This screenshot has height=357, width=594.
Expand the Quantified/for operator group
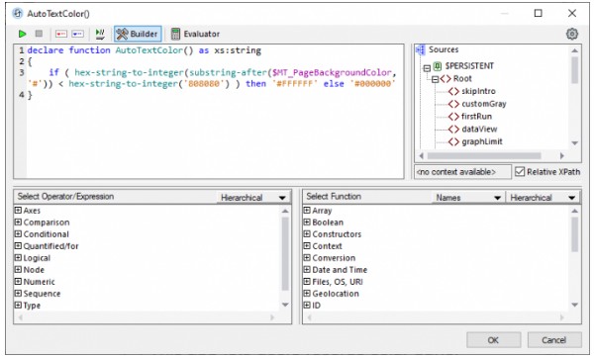coord(18,245)
